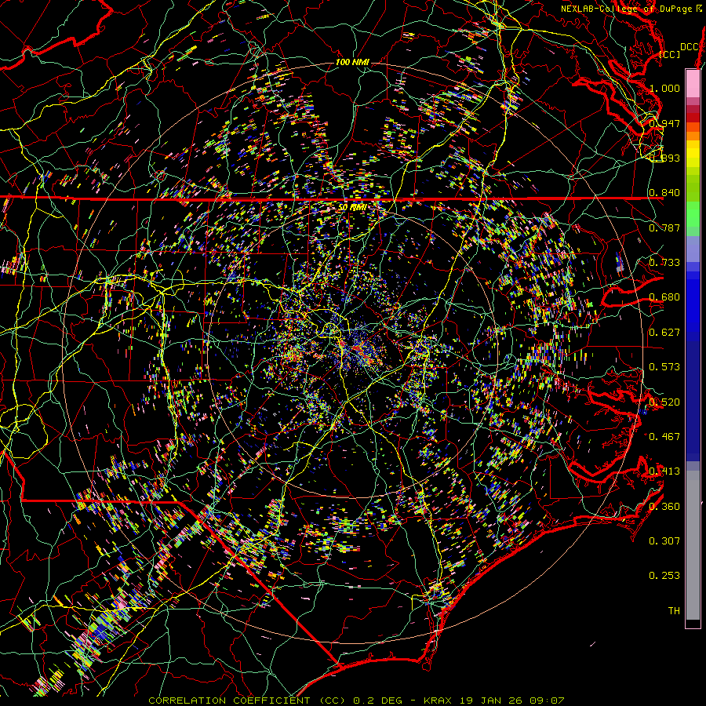The image size is (706, 706).
Task: Click the "DCC" label above the color scale
Action: tap(689, 47)
